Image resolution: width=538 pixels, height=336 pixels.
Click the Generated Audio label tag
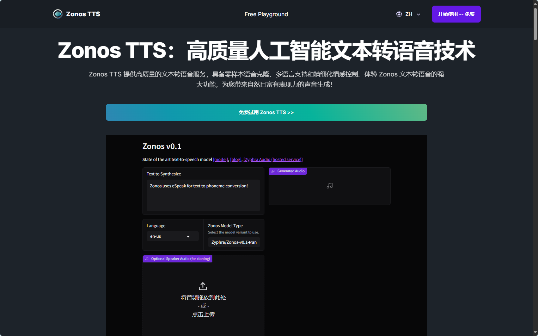pos(288,171)
